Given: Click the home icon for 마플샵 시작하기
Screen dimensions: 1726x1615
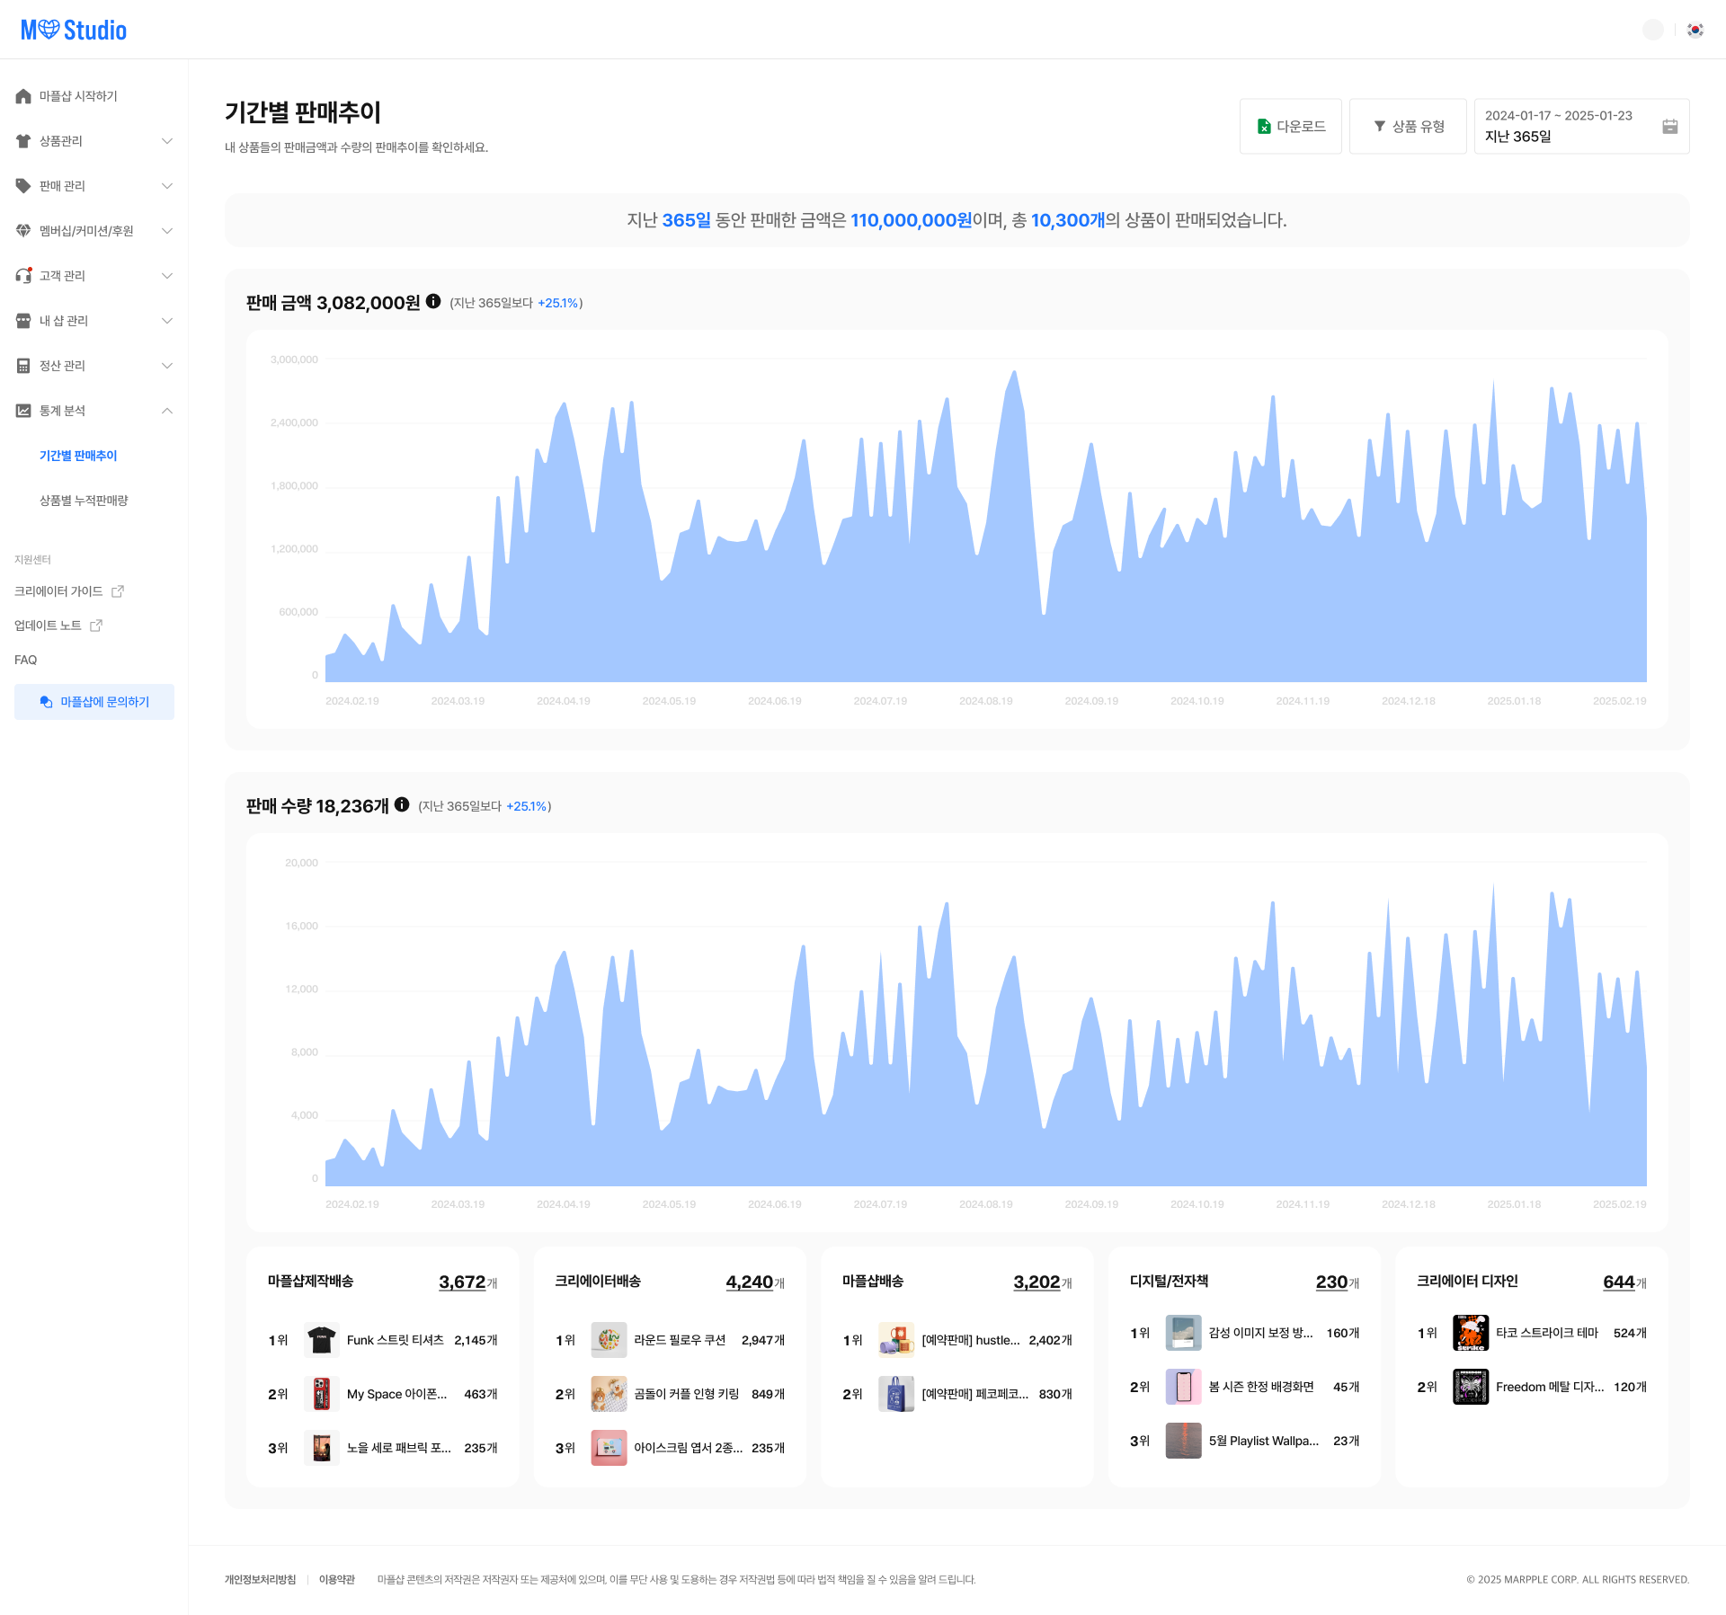Looking at the screenshot, I should 23,96.
